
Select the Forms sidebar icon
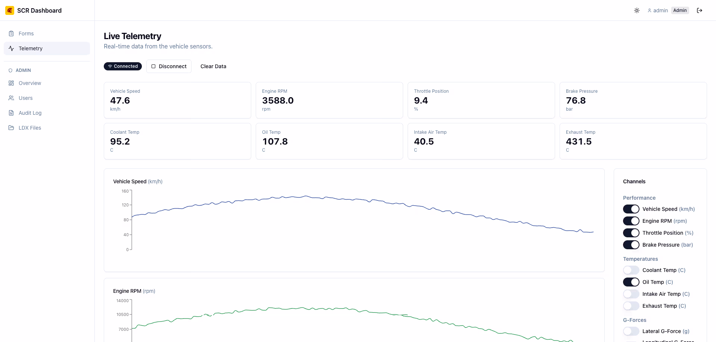[12, 33]
